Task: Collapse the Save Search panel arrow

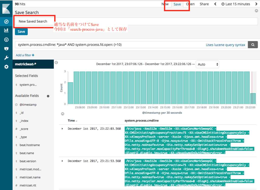Action: coord(256,11)
